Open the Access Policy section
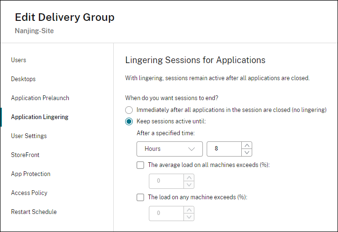Viewport: 338px width, 232px height. [29, 193]
